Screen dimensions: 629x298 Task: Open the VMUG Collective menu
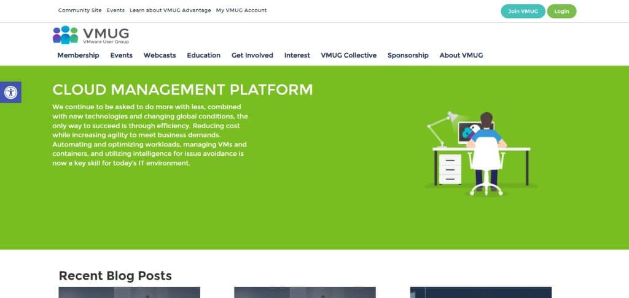click(x=349, y=55)
